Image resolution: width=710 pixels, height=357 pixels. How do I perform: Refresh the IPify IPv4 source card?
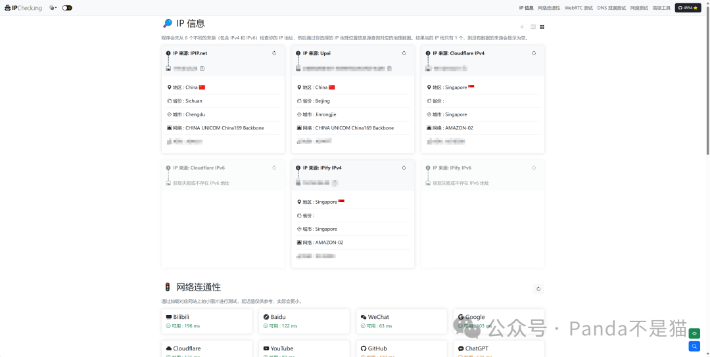pyautogui.click(x=404, y=168)
